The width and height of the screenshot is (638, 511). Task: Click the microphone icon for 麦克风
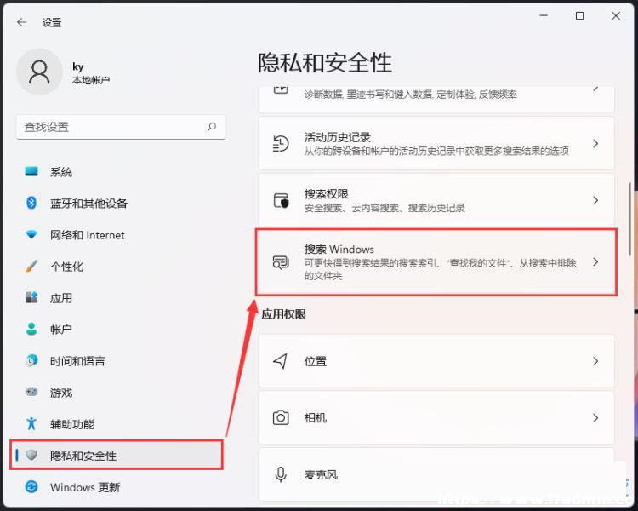click(281, 474)
